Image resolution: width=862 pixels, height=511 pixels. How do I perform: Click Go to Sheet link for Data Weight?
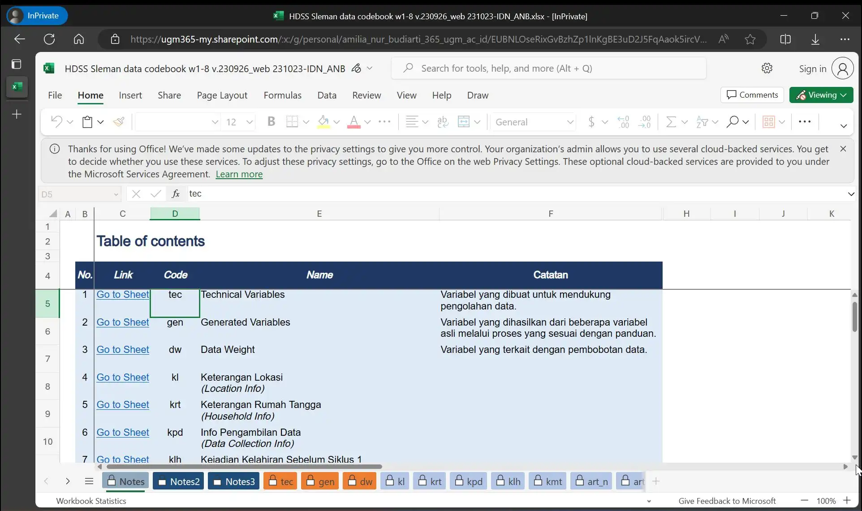coord(123,350)
